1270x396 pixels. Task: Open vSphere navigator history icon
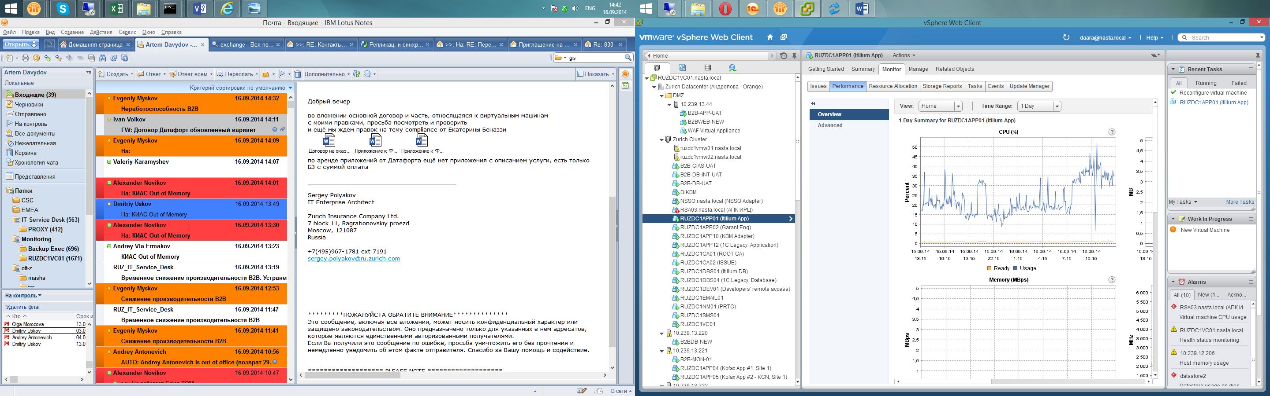[784, 55]
